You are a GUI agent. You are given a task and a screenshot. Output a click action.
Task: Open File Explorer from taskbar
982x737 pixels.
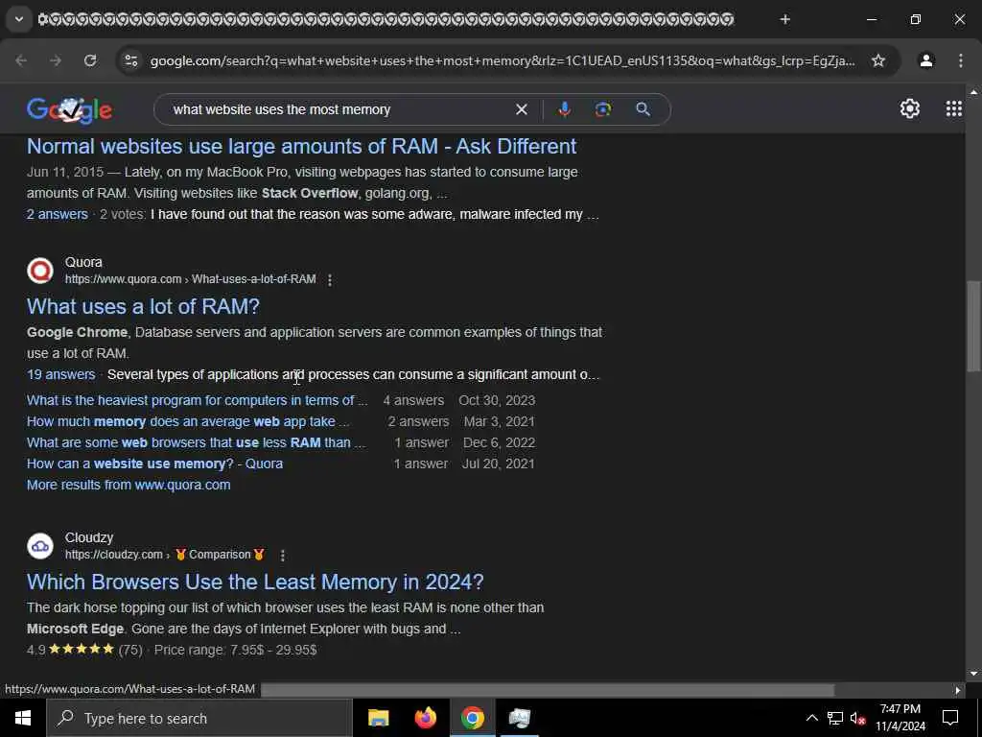pos(378,718)
